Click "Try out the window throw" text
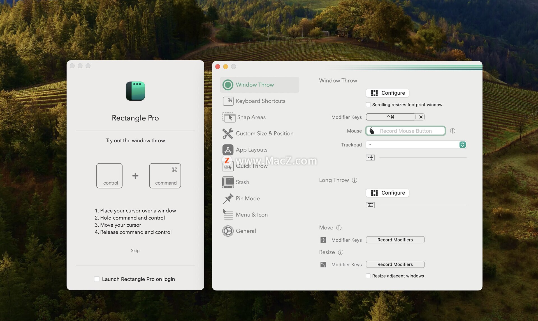 (135, 140)
